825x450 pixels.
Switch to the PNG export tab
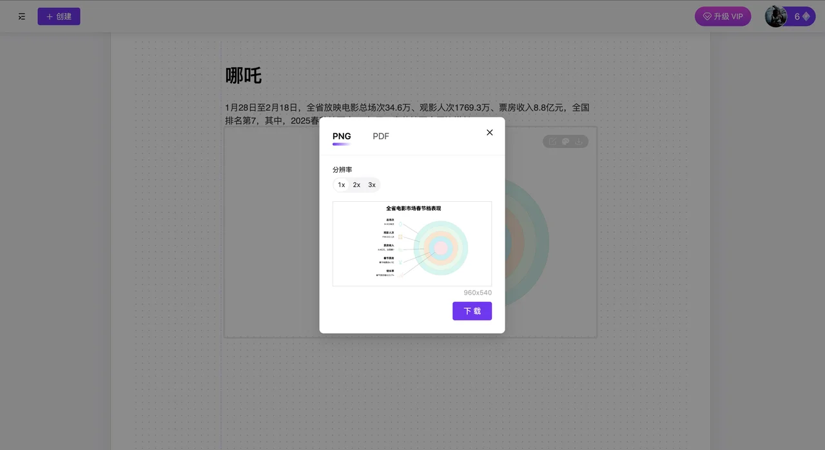coord(342,136)
